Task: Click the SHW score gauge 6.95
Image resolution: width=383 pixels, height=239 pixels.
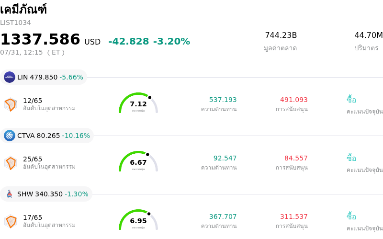Action: pyautogui.click(x=138, y=220)
